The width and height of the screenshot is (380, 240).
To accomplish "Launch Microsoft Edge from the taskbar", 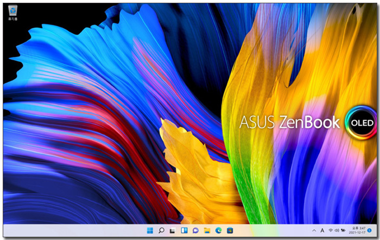I will pos(218,230).
